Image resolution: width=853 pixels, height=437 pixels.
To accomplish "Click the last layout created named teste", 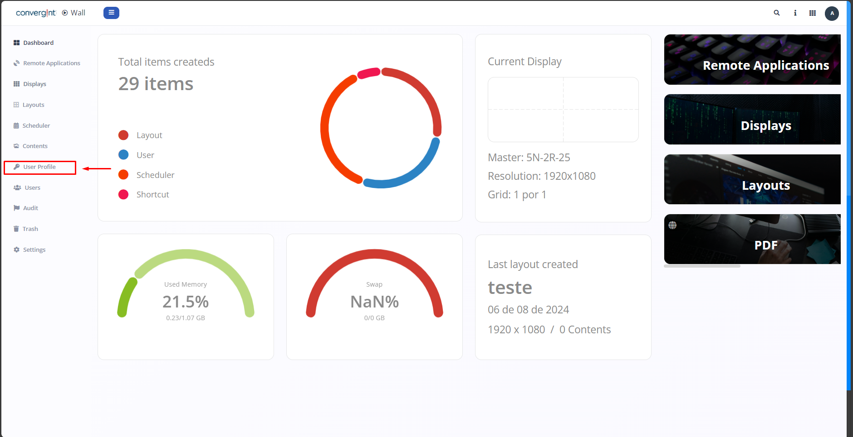I will coord(510,287).
